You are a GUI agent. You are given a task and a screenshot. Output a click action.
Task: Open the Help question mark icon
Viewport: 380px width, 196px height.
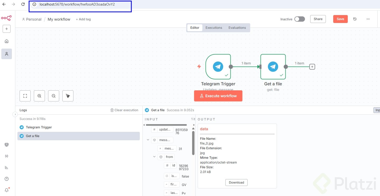click(7, 179)
